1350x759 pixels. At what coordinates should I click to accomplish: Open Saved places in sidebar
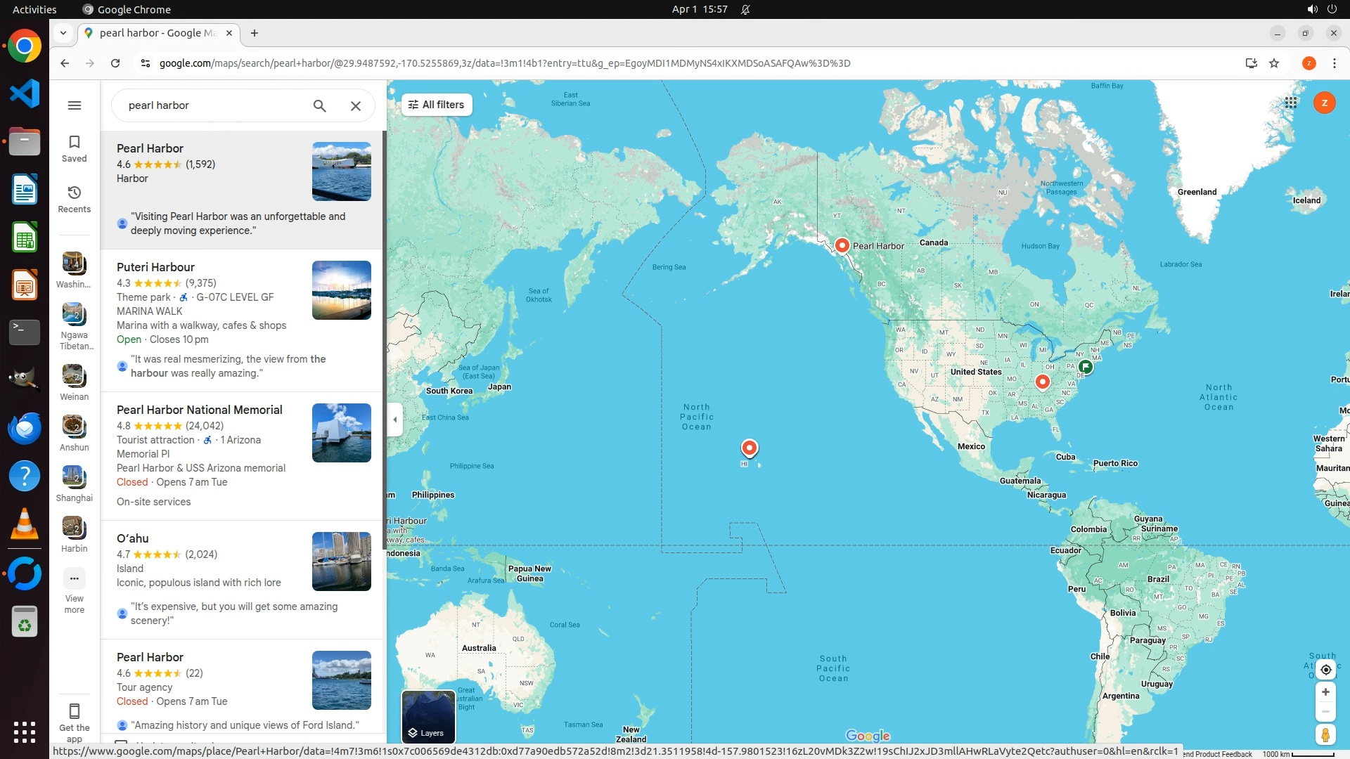(75, 148)
